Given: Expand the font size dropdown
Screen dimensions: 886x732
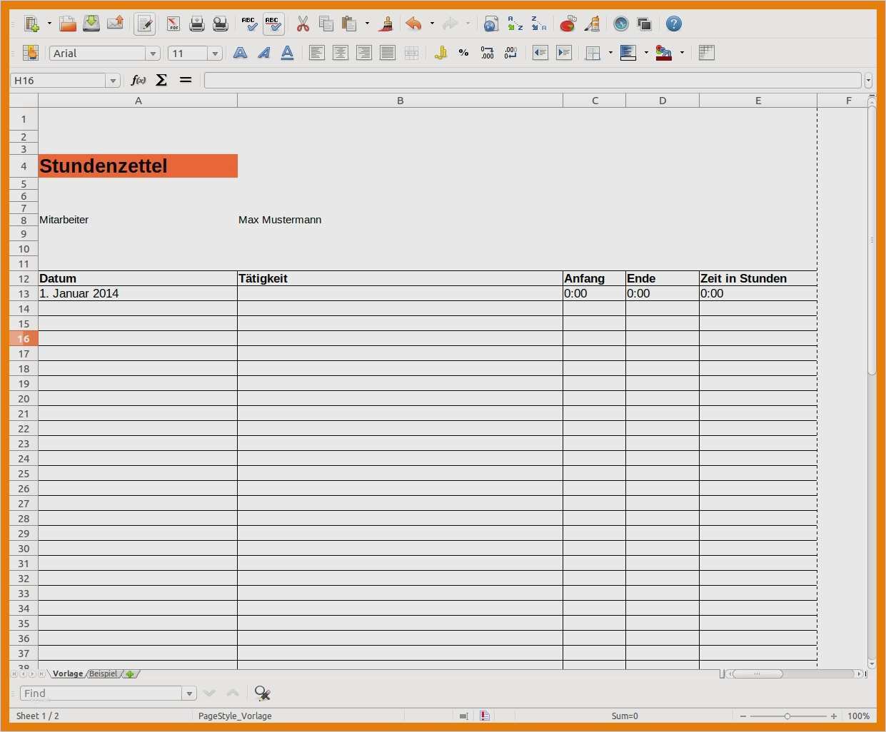Looking at the screenshot, I should (214, 54).
